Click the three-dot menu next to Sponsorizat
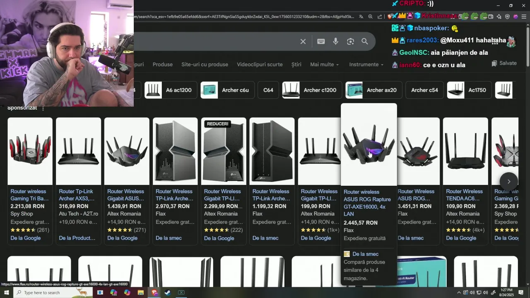Image resolution: width=530 pixels, height=298 pixels. pos(43,108)
